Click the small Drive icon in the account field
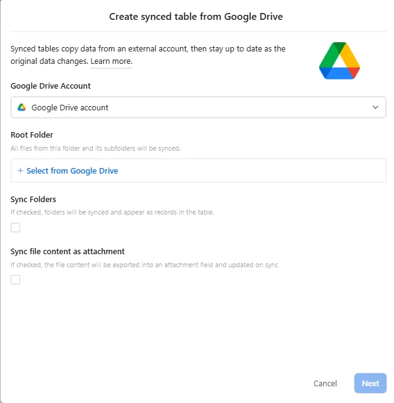The width and height of the screenshot is (394, 403). point(22,107)
